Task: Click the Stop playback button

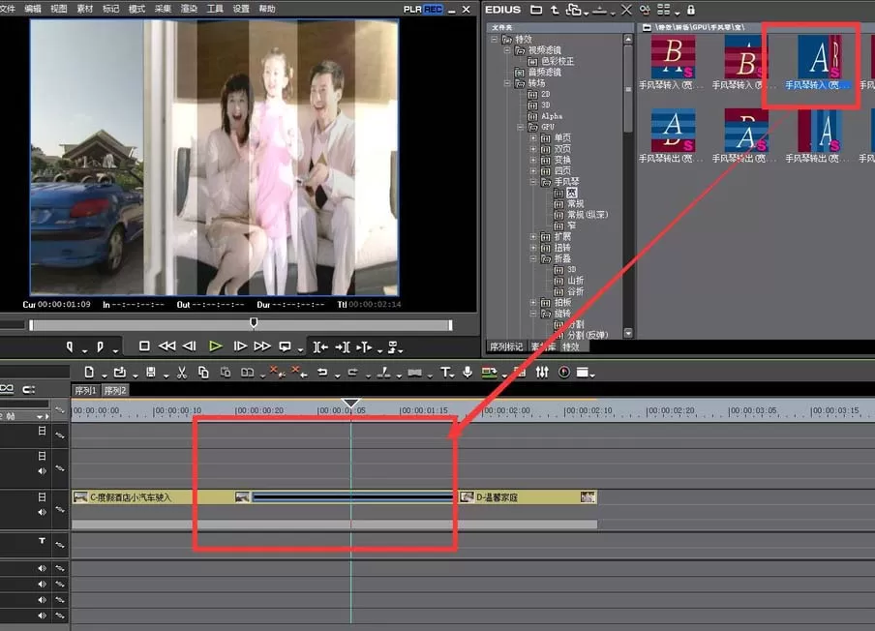Action: click(x=144, y=346)
